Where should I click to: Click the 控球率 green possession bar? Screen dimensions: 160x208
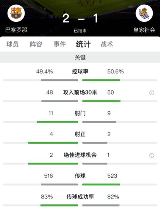[101, 80]
